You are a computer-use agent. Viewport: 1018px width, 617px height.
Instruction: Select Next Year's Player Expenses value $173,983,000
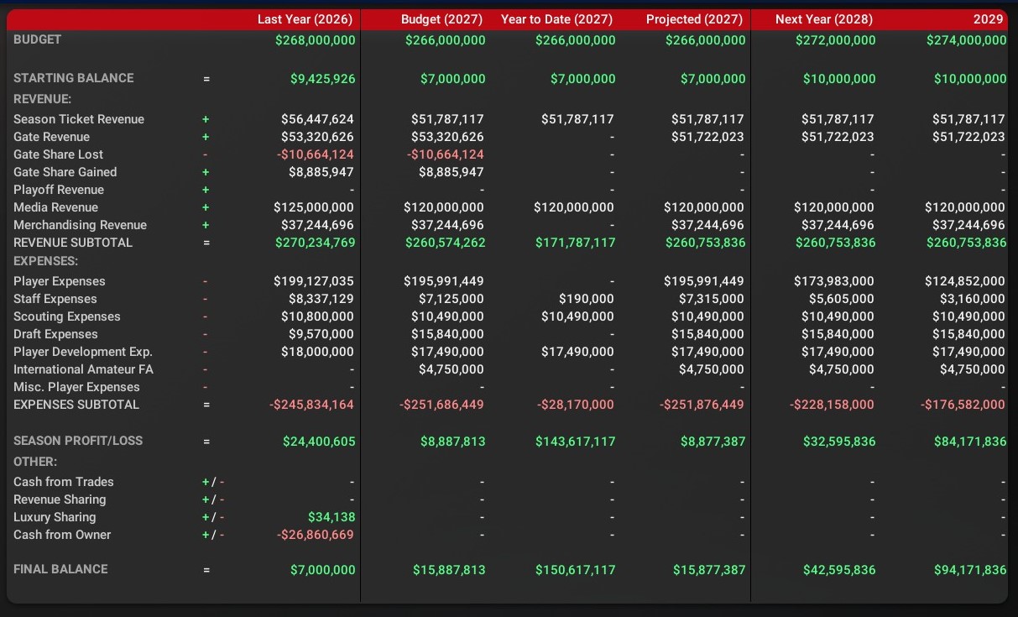[x=833, y=281]
